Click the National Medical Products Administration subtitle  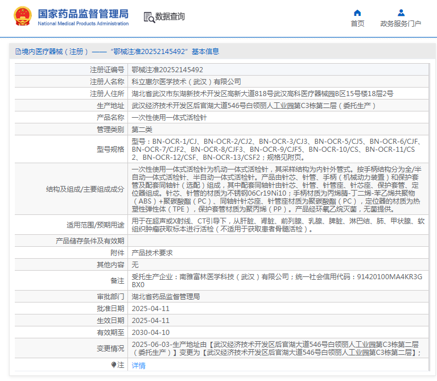pos(83,23)
